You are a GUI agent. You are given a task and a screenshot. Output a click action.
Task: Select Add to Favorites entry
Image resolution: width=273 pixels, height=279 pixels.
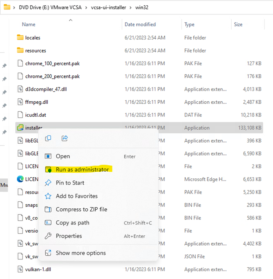[x=77, y=196]
